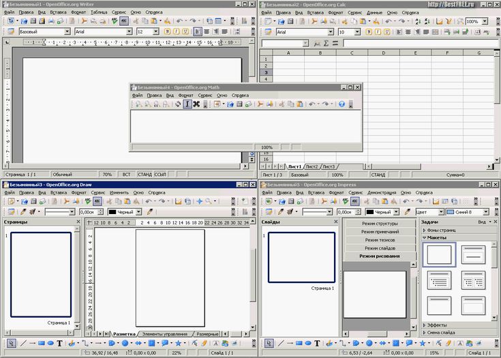Screen dimensions: 501x358
Task: Select page 1 thumbnail in Draw Pages panel
Action: click(x=41, y=275)
